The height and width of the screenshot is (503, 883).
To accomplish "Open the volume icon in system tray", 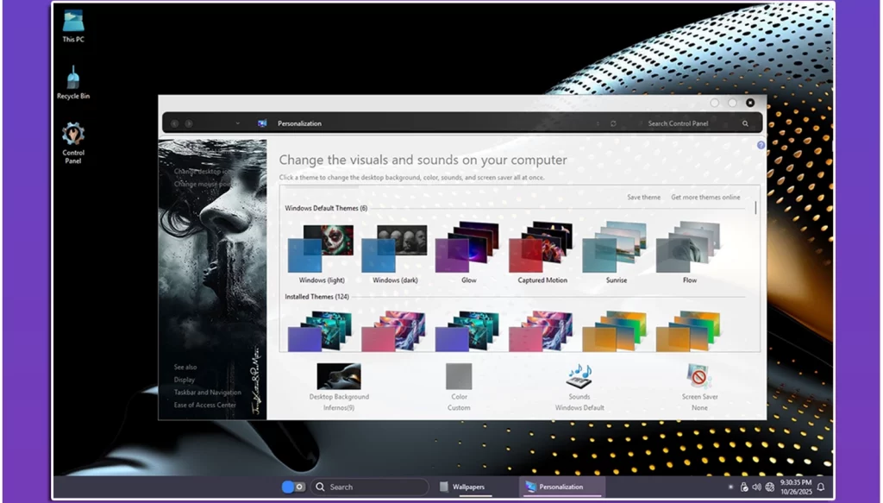I will tap(758, 486).
